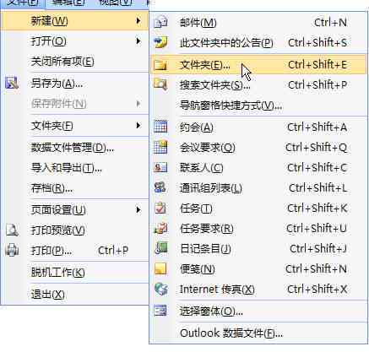The image size is (369, 352).
Task: Click the print preview icon
Action: point(12,230)
